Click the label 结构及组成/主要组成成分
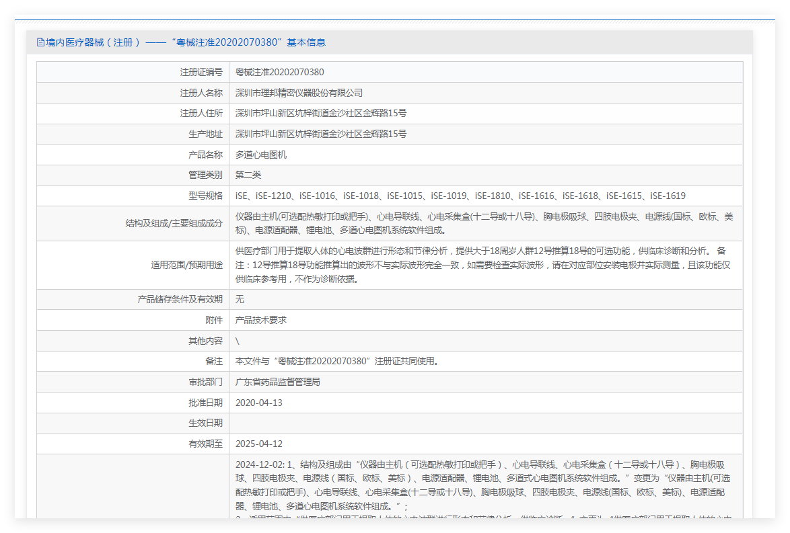Image resolution: width=790 pixels, height=533 pixels. tap(174, 223)
